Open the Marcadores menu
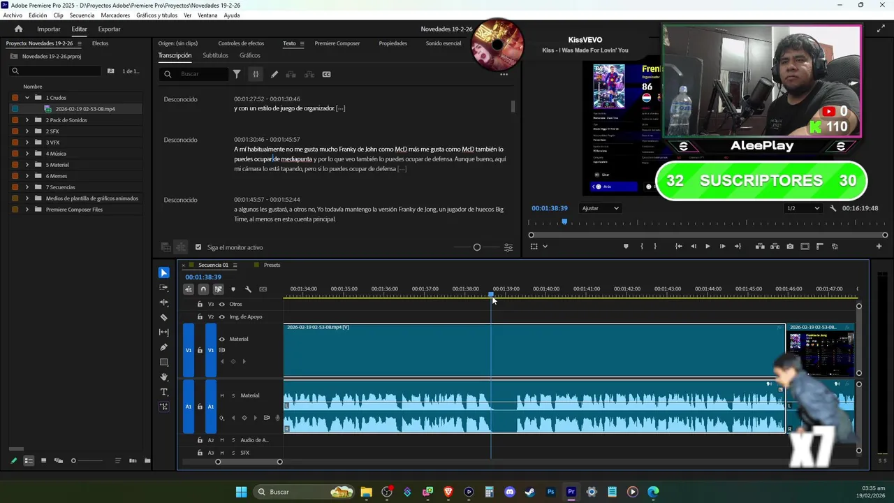 pyautogui.click(x=115, y=15)
